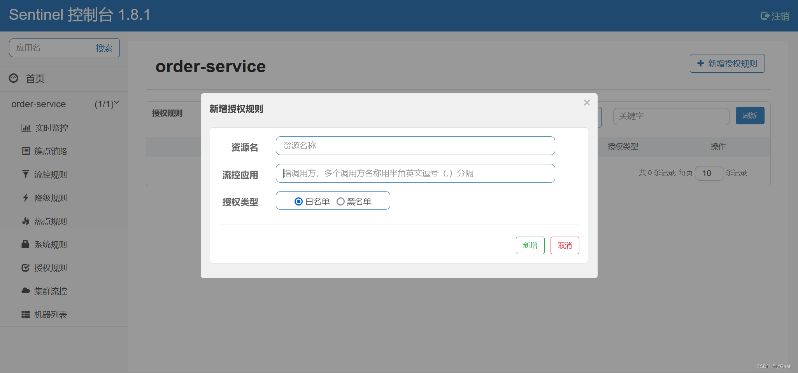Image resolution: width=798 pixels, height=373 pixels.
Task: Click the 新增授权规则 button at top right
Action: (727, 63)
